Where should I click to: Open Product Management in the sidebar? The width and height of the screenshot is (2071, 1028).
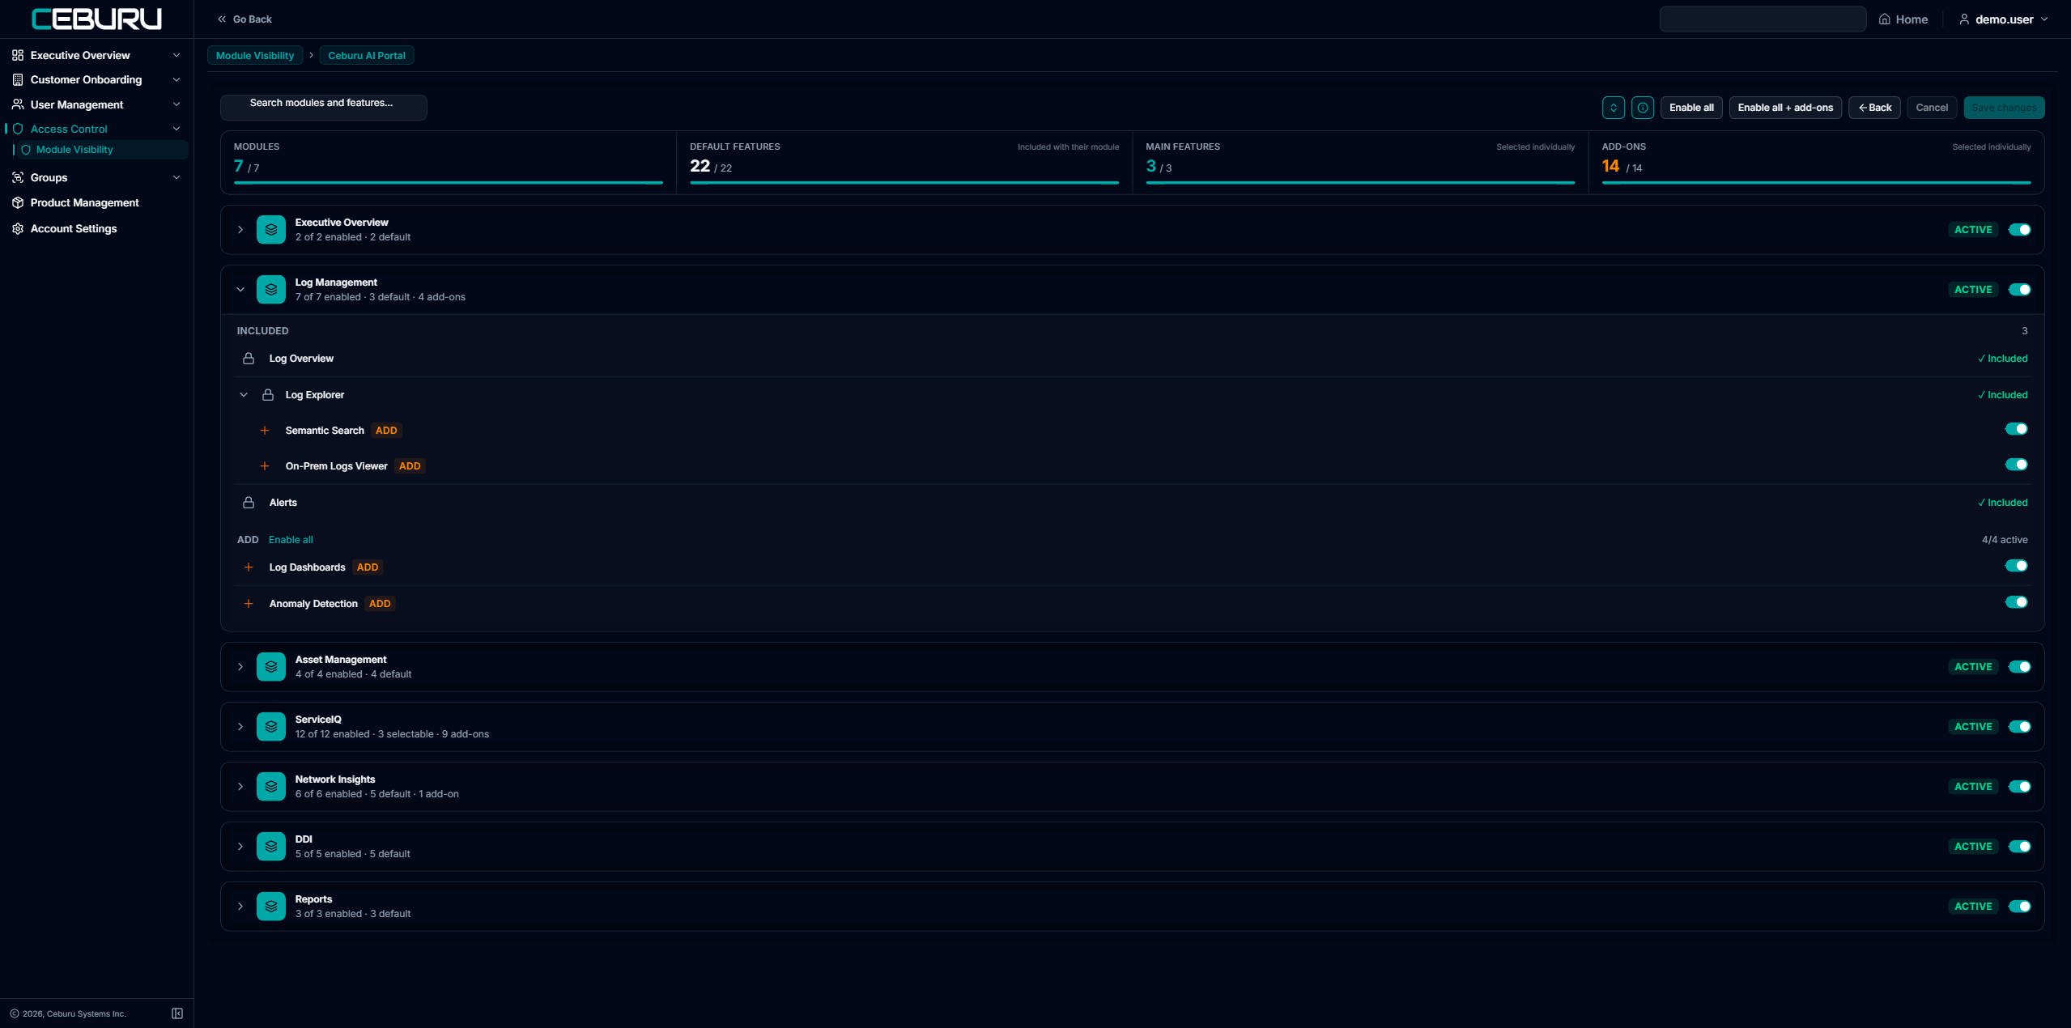click(96, 202)
